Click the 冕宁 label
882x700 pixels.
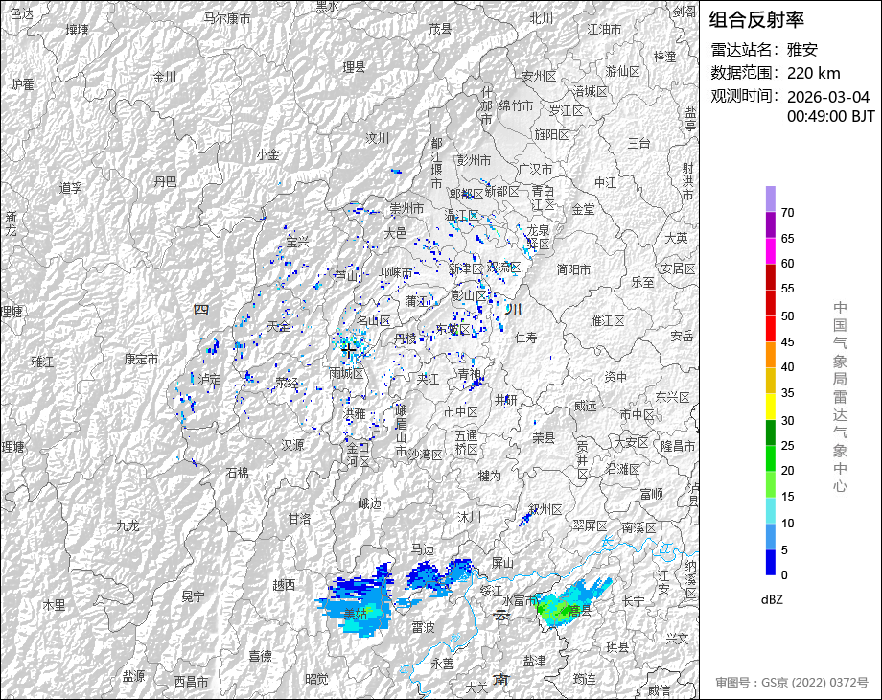[x=194, y=595]
